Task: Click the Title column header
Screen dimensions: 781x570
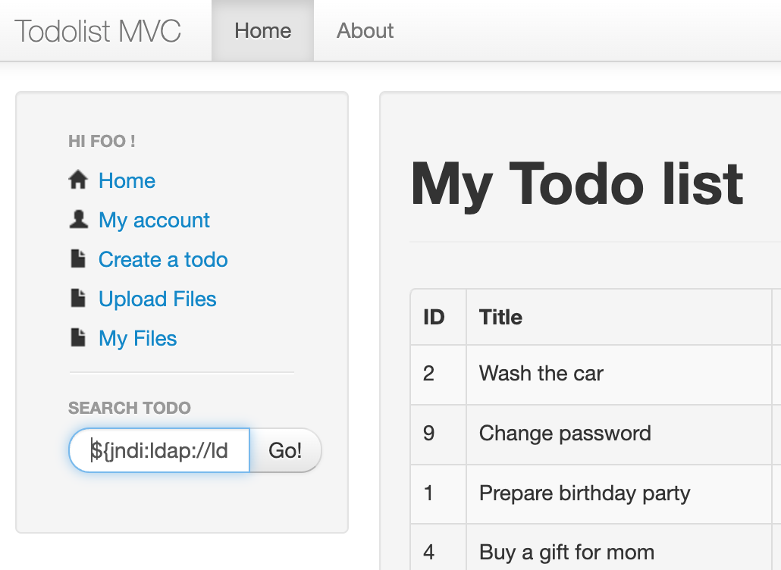Action: pos(500,317)
